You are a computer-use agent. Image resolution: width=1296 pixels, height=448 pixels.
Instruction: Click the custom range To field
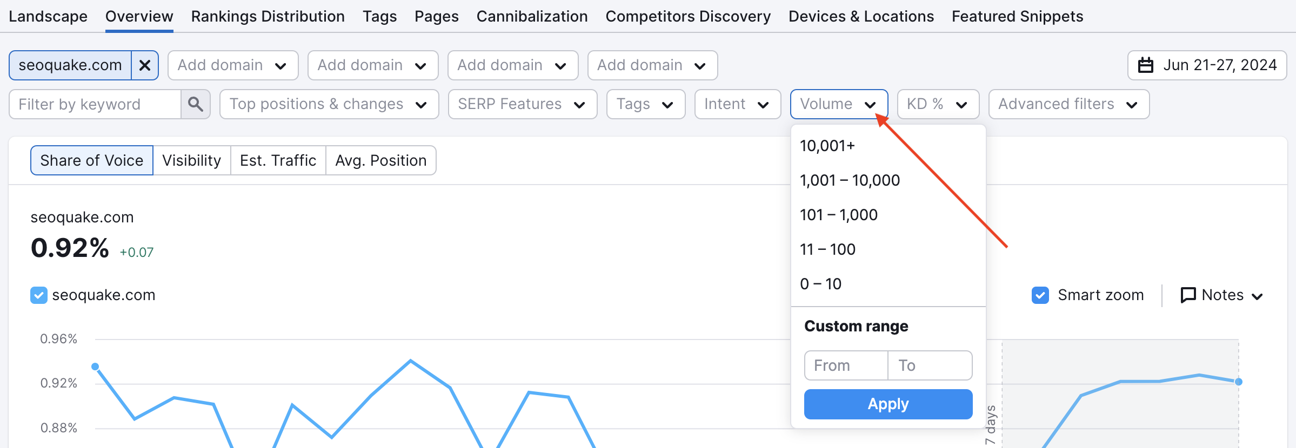(931, 365)
